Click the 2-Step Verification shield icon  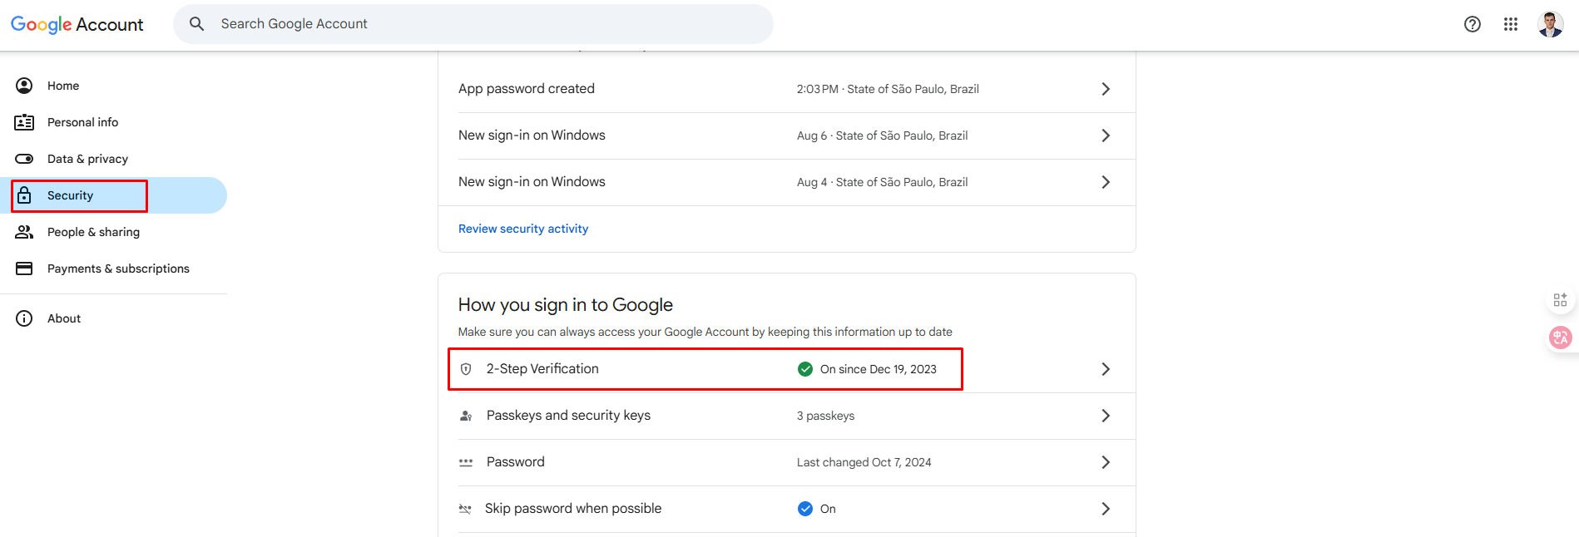point(466,369)
